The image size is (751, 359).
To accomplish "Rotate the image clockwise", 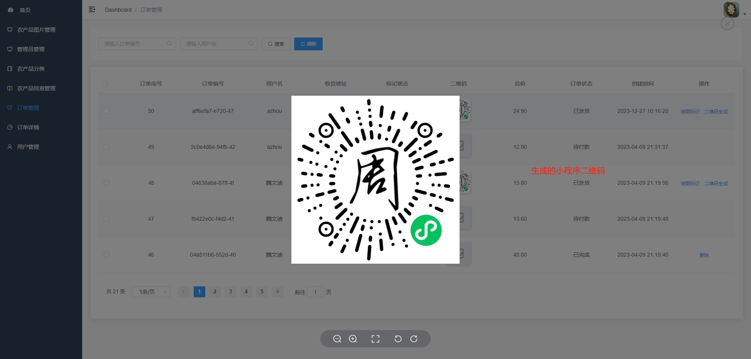I will [x=414, y=339].
